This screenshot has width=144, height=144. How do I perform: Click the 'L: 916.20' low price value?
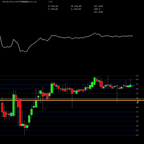point(76,9)
